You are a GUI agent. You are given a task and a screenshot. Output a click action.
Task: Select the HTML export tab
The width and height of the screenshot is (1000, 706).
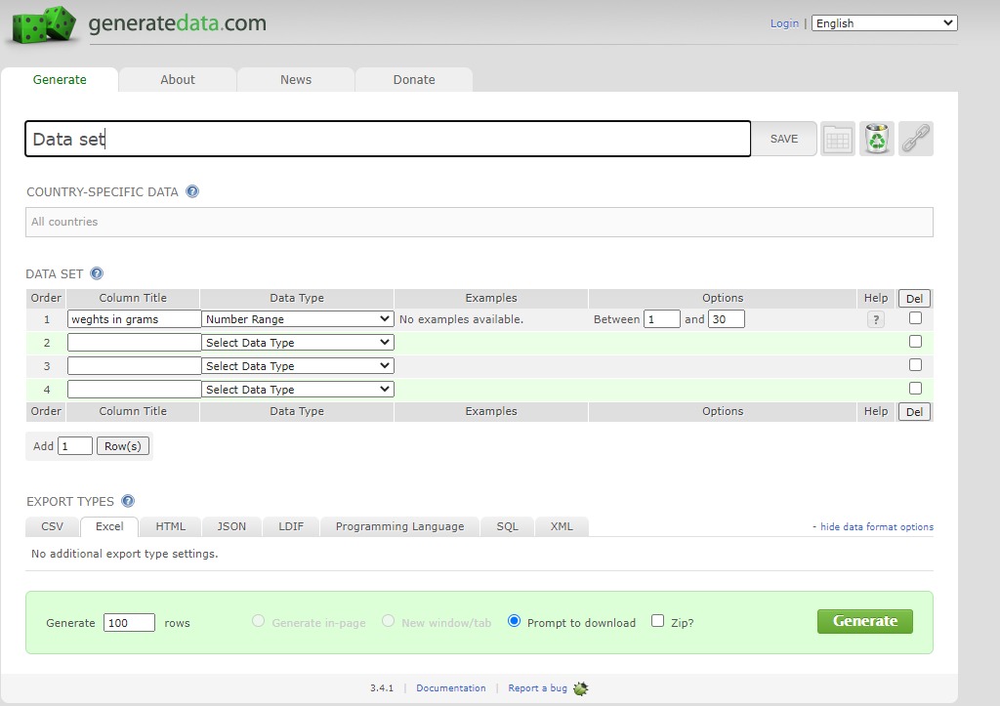(171, 526)
